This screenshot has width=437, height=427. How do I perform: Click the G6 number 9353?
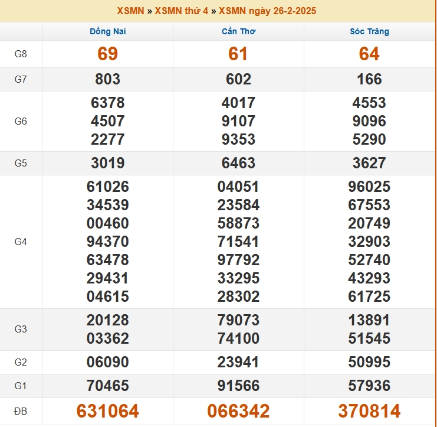click(x=238, y=139)
